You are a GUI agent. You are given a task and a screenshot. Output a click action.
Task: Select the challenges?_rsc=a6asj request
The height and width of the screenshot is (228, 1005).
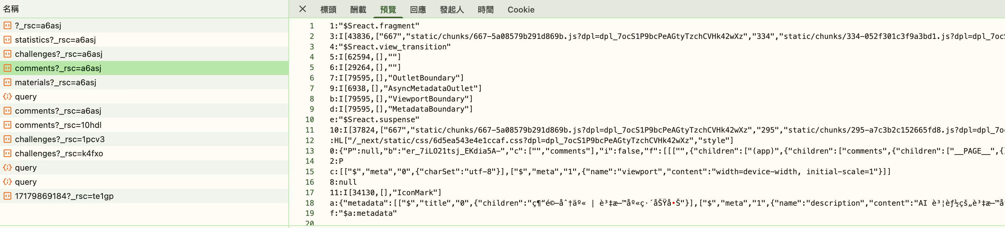point(144,54)
